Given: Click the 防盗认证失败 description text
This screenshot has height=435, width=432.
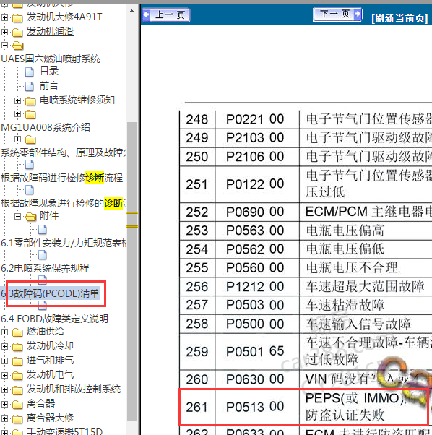Looking at the screenshot, I should click(x=345, y=415).
